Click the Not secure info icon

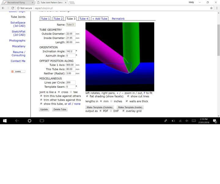point(18,8)
